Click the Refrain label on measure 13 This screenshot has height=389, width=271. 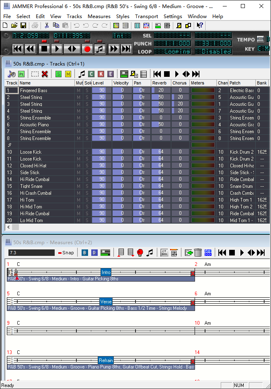pyautogui.click(x=106, y=360)
